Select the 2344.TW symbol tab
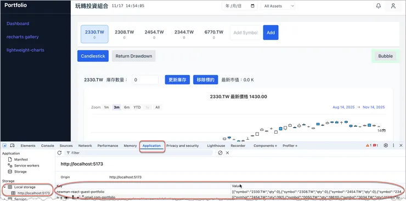The image size is (406, 201). coord(184,34)
